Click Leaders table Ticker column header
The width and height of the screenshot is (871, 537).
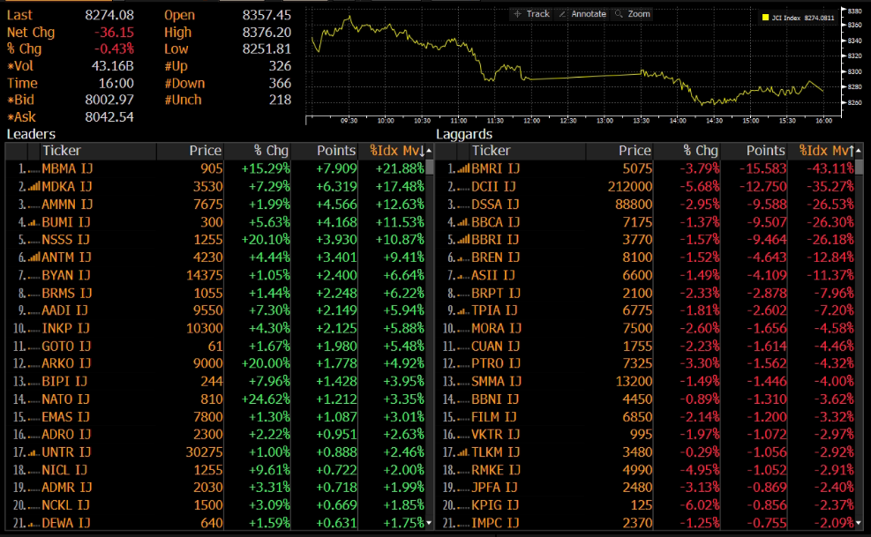(61, 151)
